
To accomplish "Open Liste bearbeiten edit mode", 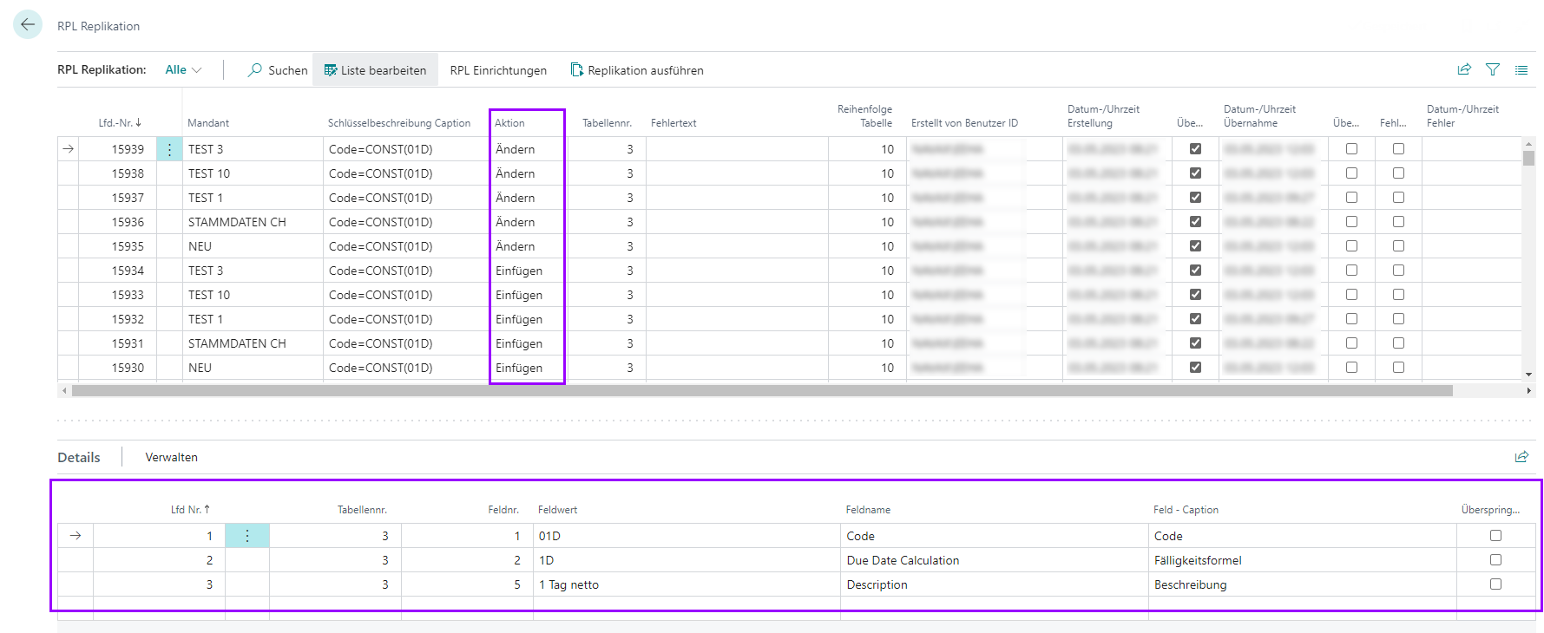I will point(375,70).
